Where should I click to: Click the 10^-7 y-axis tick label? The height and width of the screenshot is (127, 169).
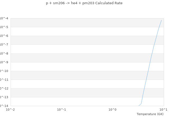coord(4,44)
